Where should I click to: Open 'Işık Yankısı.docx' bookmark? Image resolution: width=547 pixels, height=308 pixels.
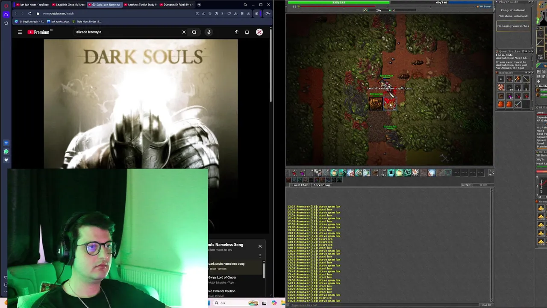point(58,21)
